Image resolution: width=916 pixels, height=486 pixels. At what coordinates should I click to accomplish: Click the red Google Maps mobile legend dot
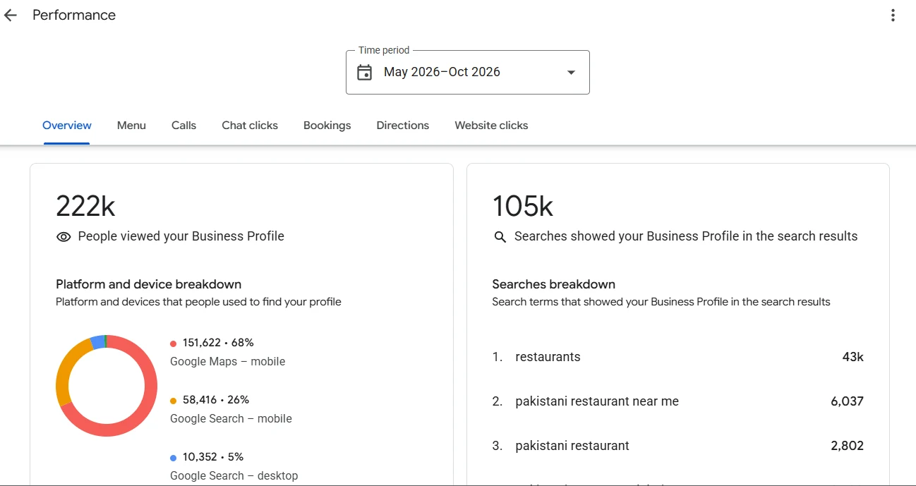(173, 344)
